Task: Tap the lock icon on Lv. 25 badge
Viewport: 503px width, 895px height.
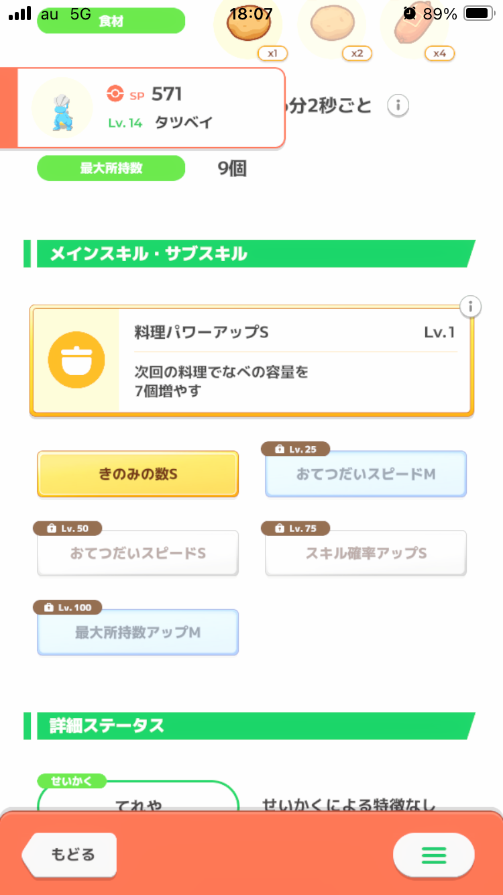Action: [279, 450]
